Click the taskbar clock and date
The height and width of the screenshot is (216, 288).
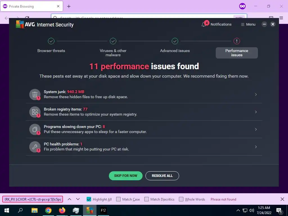[x=264, y=210]
